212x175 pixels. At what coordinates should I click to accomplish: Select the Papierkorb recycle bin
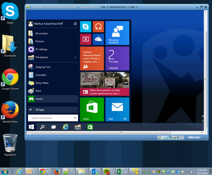click(10, 145)
